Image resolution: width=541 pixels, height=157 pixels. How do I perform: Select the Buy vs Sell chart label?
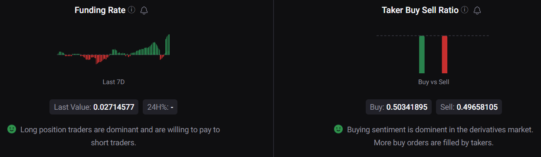tap(434, 82)
